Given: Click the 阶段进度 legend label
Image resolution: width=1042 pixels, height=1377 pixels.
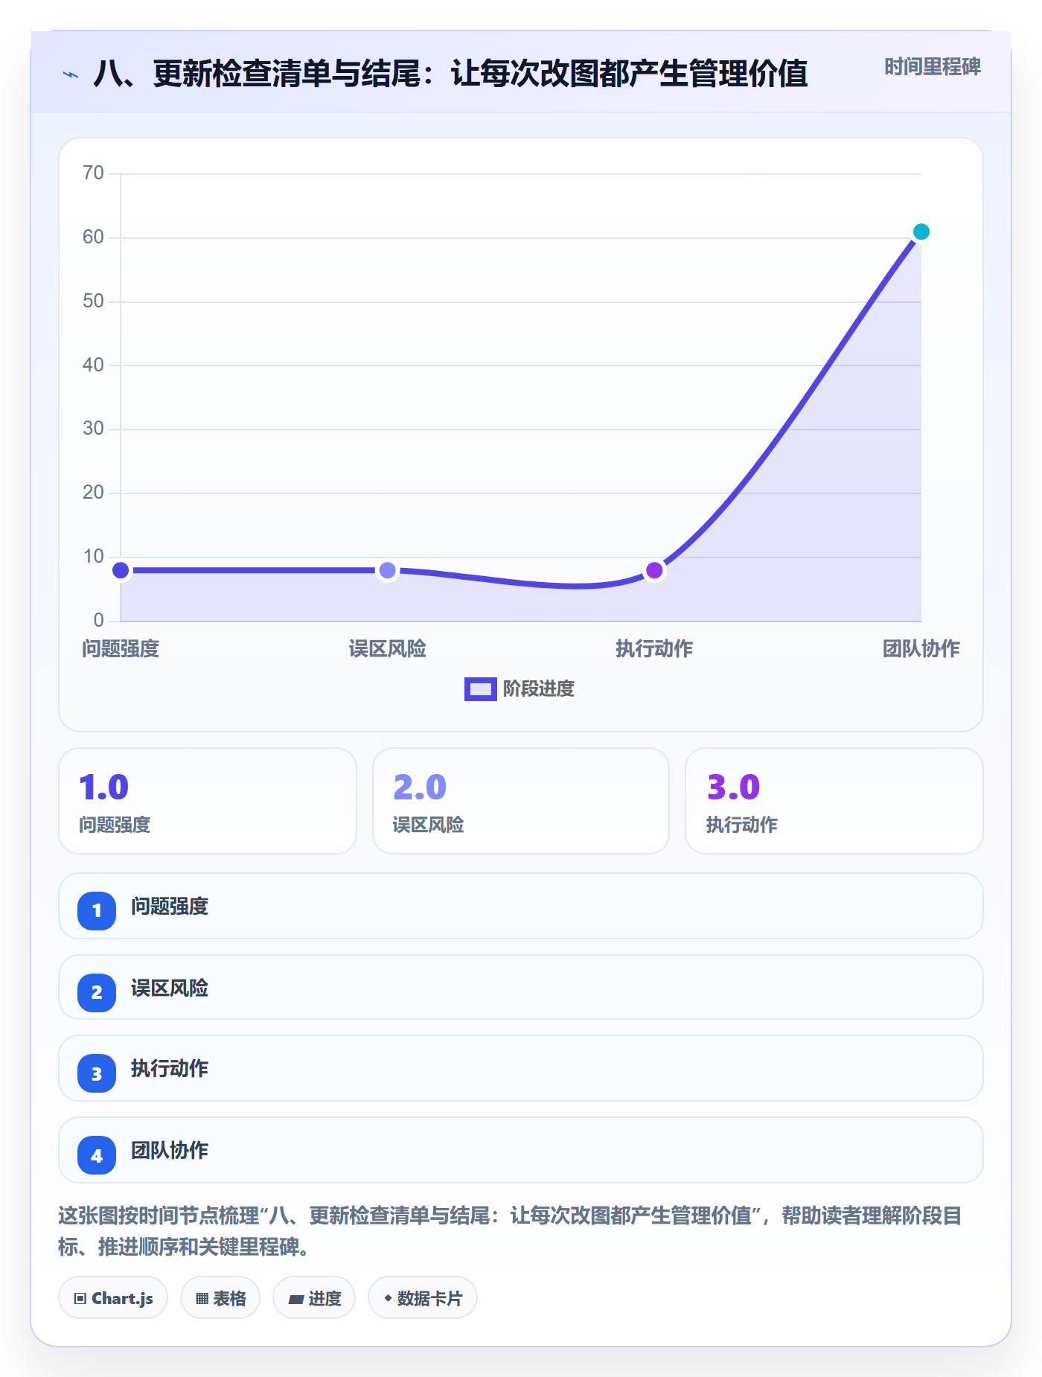Looking at the screenshot, I should [539, 689].
